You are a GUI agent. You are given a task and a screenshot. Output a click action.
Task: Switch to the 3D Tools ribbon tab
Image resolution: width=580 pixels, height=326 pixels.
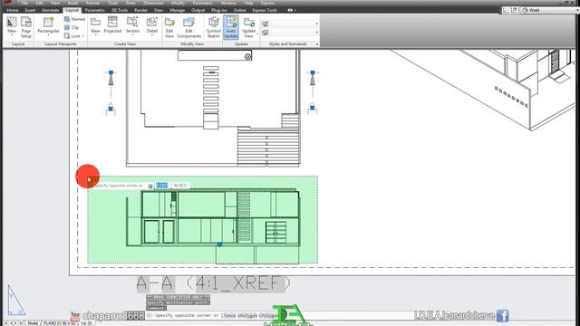120,10
